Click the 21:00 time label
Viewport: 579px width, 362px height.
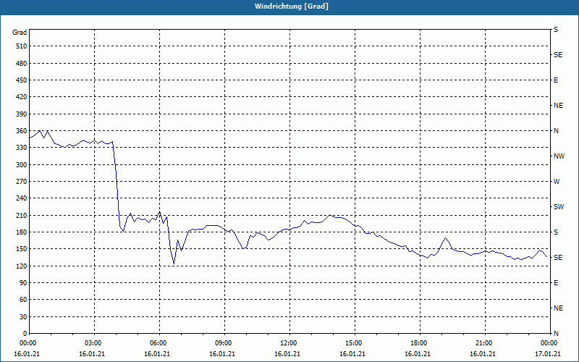483,343
